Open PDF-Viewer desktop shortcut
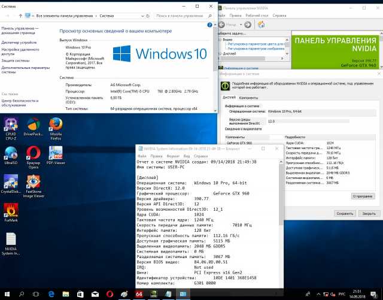 [56, 155]
